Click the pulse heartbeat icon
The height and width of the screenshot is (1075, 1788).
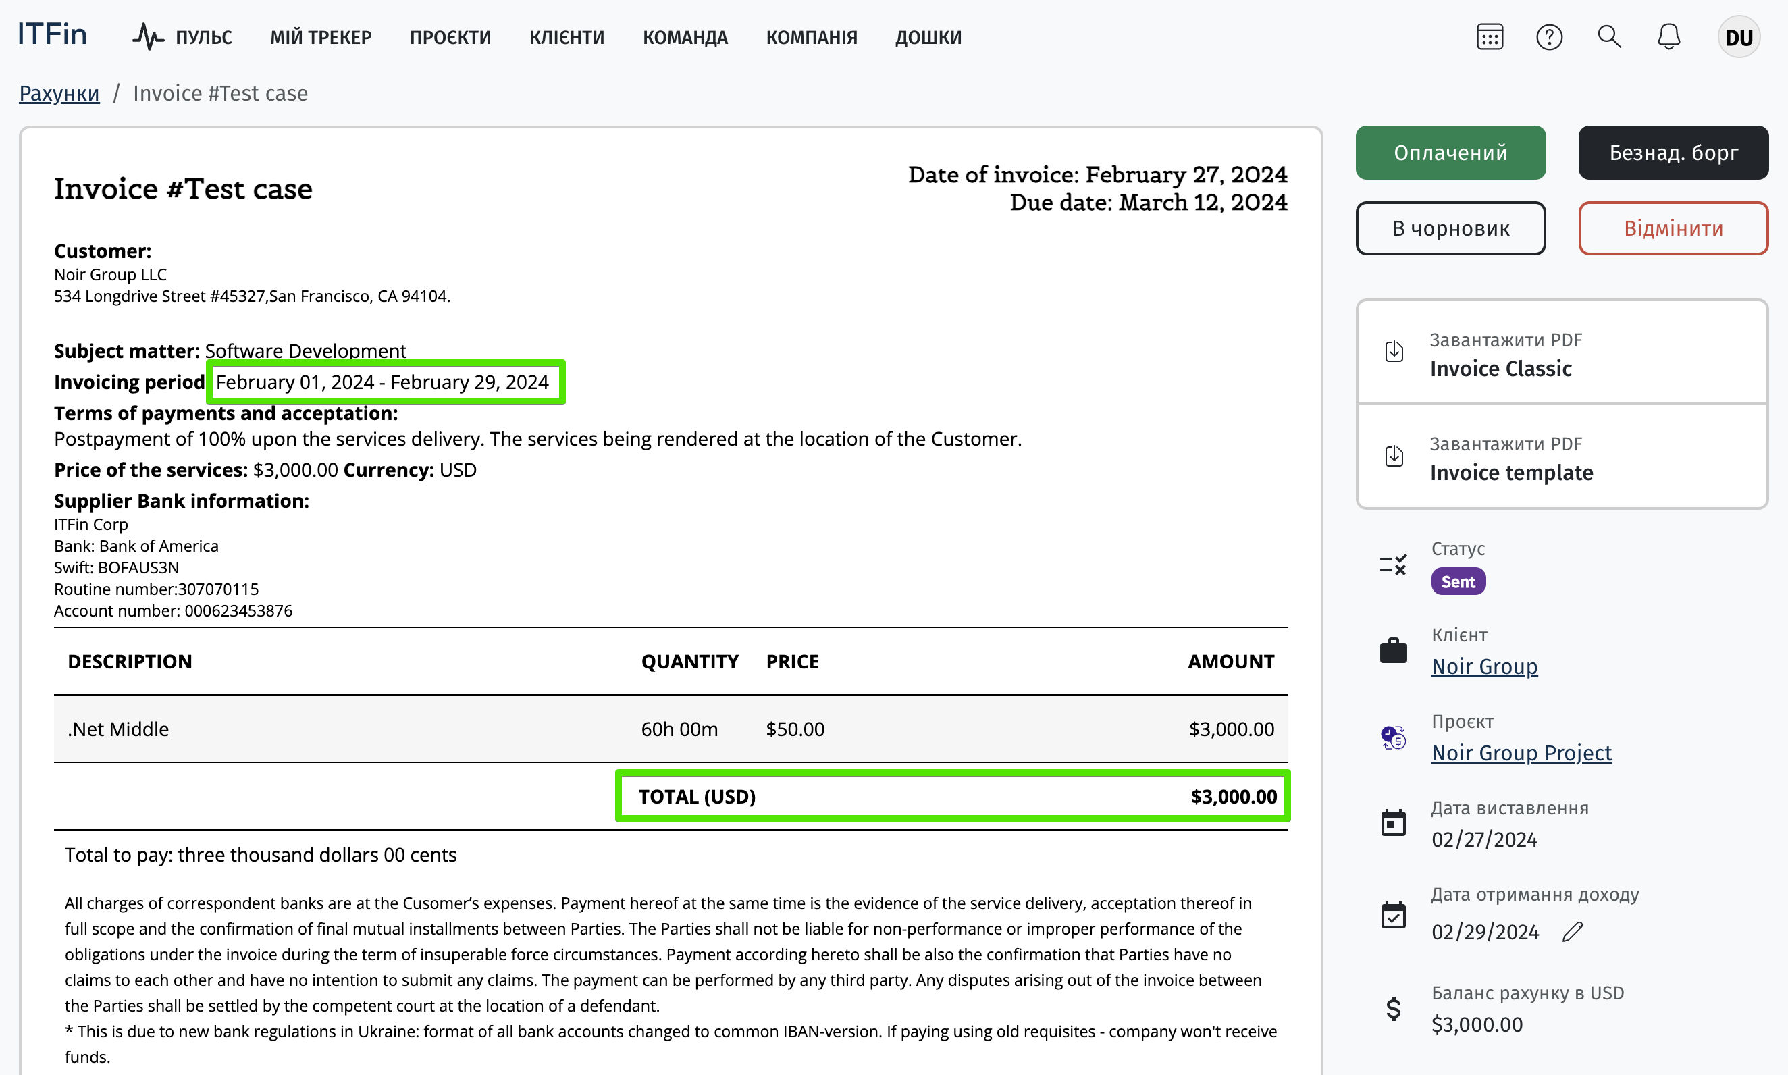[148, 37]
